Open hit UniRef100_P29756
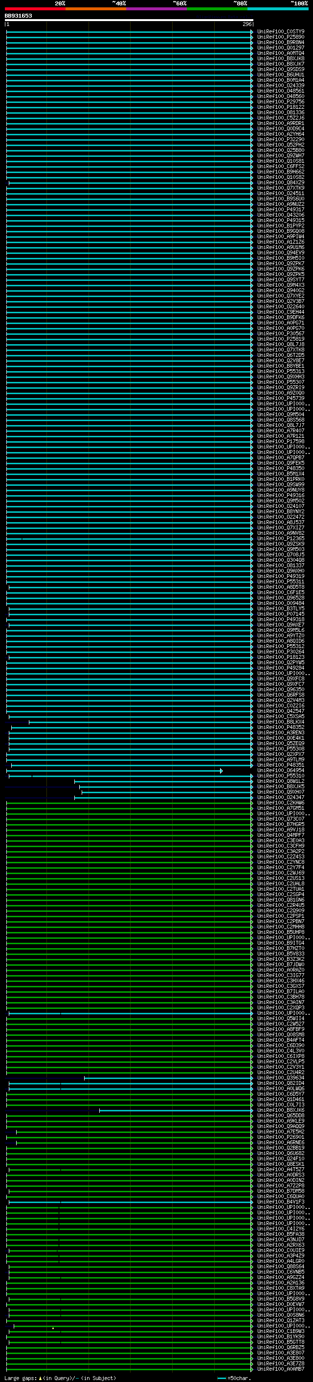This screenshot has width=313, height=1382. coord(281,102)
